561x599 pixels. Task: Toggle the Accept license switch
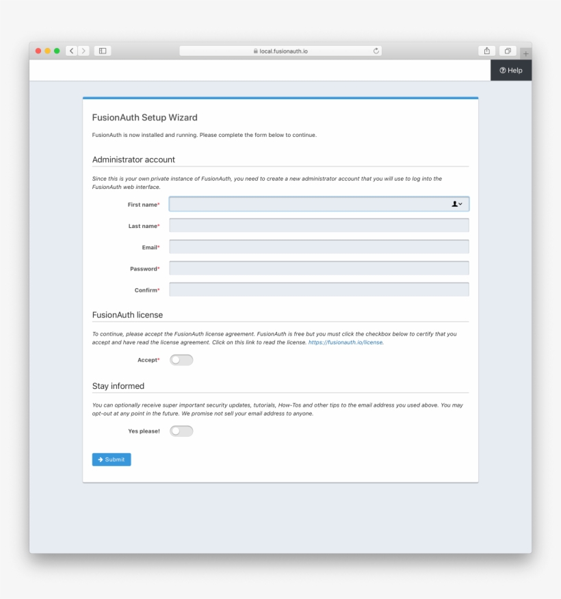(x=181, y=359)
